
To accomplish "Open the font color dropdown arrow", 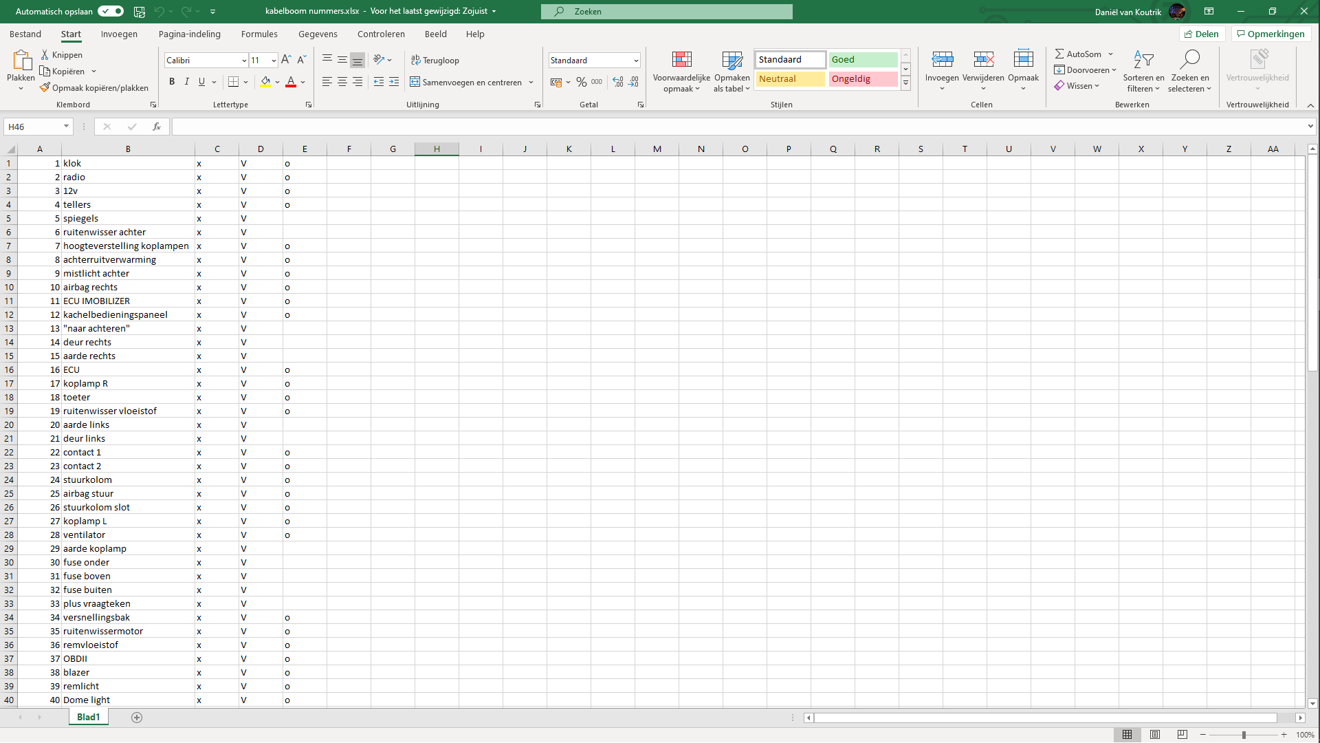I will point(303,82).
